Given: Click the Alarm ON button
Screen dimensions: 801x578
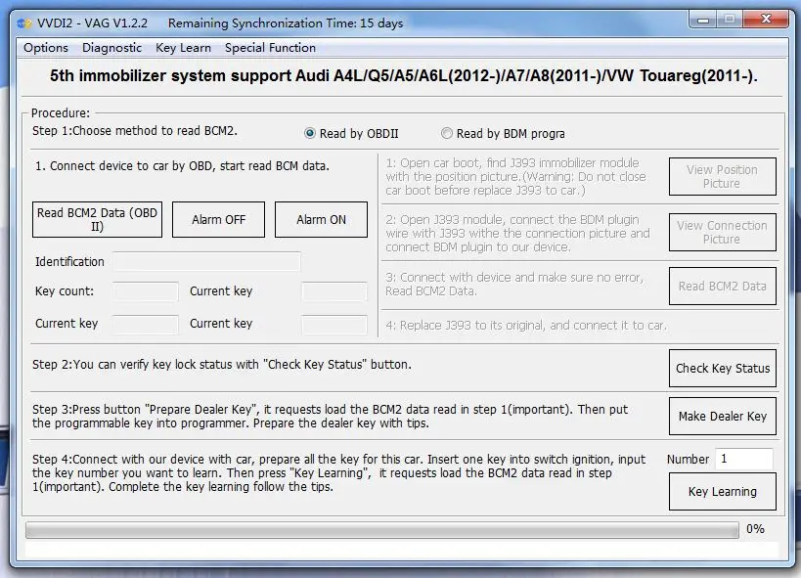Looking at the screenshot, I should tap(321, 220).
